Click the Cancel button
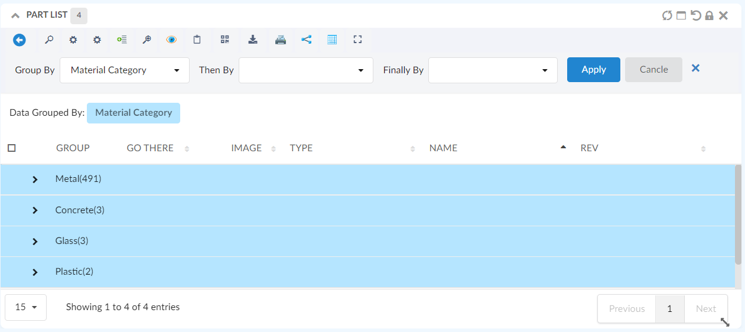 tap(653, 70)
